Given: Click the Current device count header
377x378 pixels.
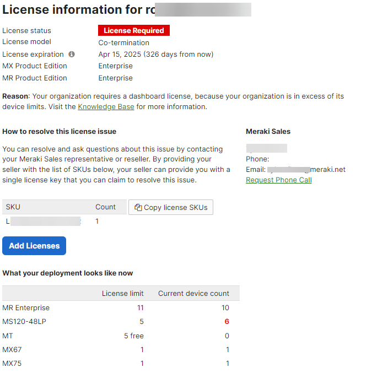Looking at the screenshot, I should (193, 293).
